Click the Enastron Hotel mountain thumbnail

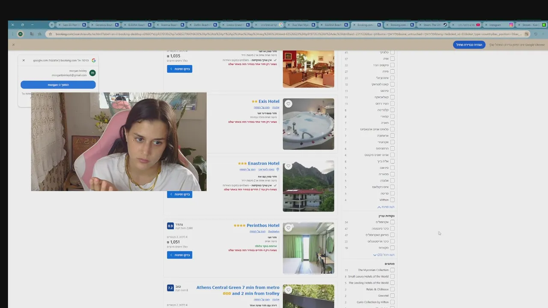[x=308, y=186]
